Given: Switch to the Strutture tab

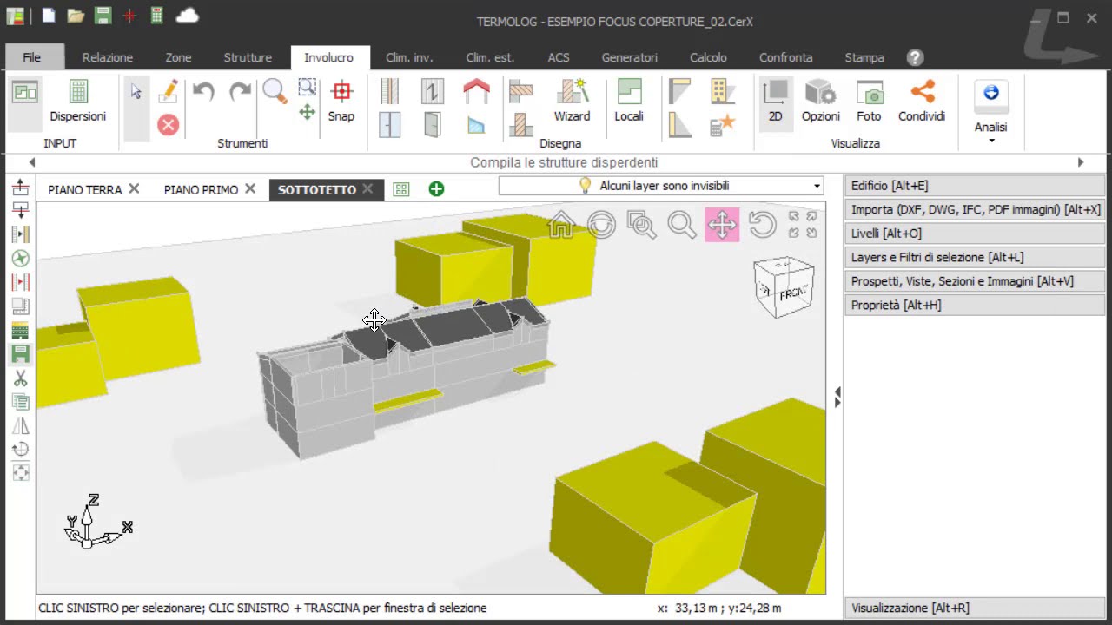Looking at the screenshot, I should [x=248, y=57].
